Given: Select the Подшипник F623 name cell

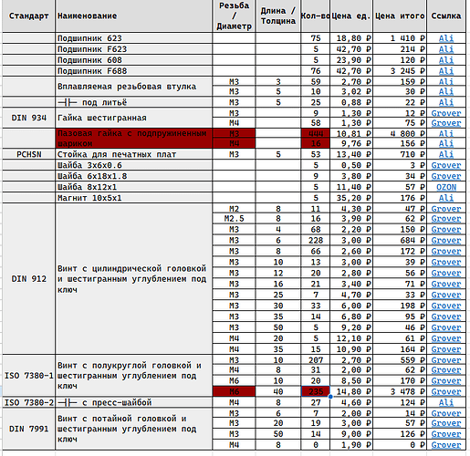Looking at the screenshot, I should [134, 49].
